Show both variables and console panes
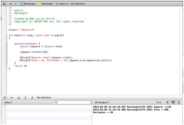 point(173,102)
